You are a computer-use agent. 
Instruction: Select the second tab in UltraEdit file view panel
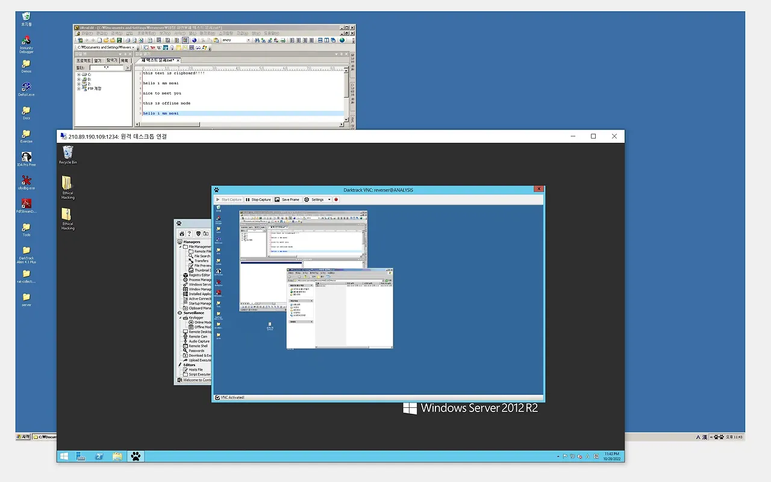tap(98, 61)
